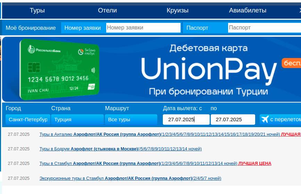This screenshot has width=301, height=194.
Task: Click ЛУЧШАЯ ЦЕНА label on Стамбул row
Action: pyautogui.click(x=254, y=164)
